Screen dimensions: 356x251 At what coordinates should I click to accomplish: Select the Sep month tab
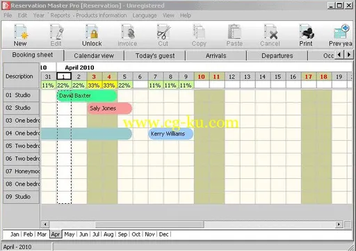tap(122, 234)
